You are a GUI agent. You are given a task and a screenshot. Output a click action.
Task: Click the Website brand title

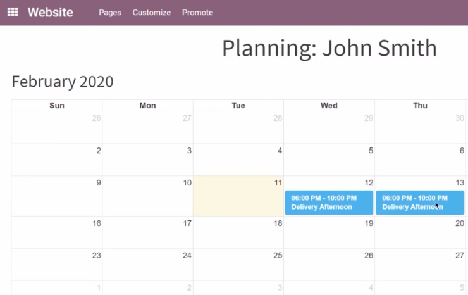50,12
